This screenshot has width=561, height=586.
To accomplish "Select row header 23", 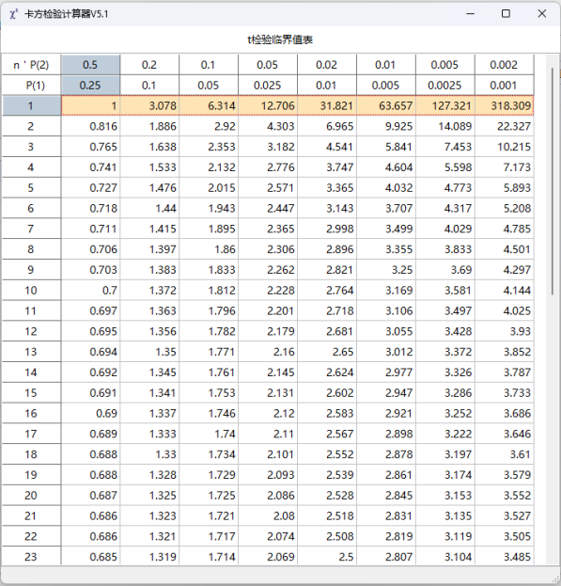I will (31, 557).
